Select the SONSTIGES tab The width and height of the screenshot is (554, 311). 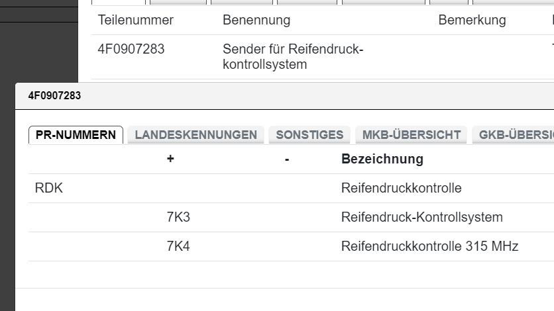coord(309,135)
